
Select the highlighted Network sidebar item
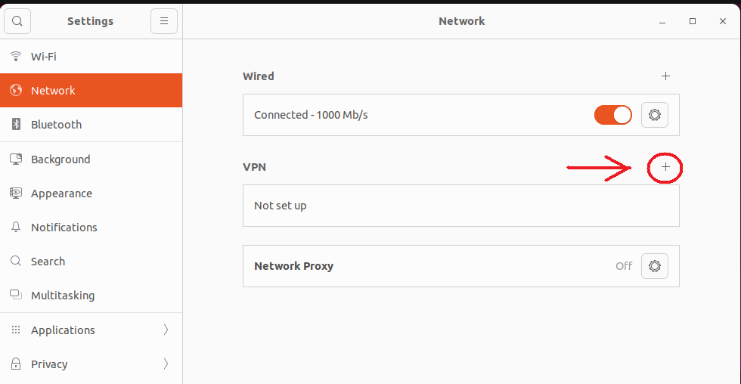pyautogui.click(x=53, y=91)
